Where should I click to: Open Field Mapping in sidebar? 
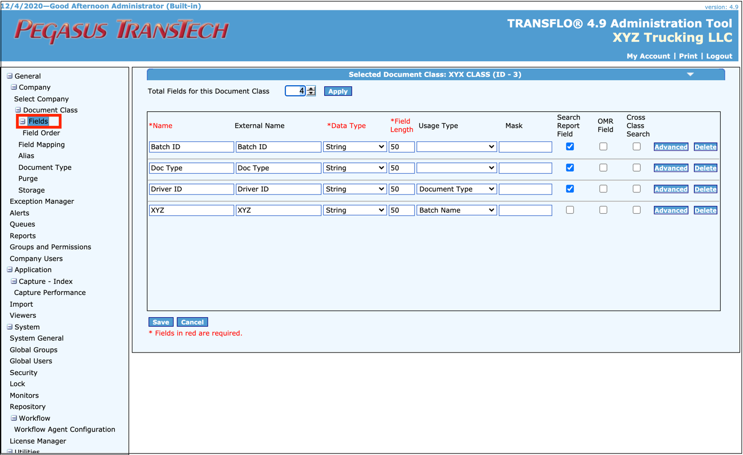[x=42, y=145]
